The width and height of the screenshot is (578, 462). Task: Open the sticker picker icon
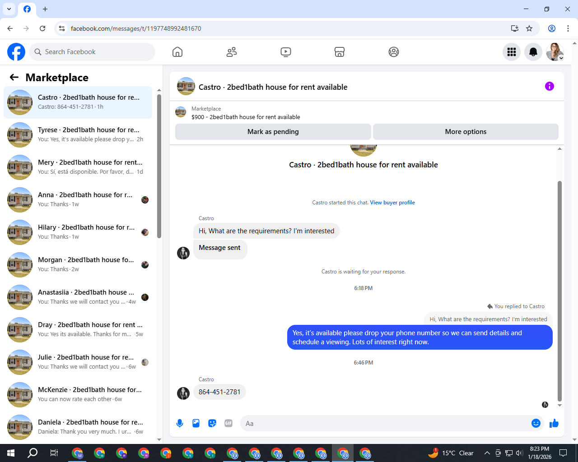(212, 423)
